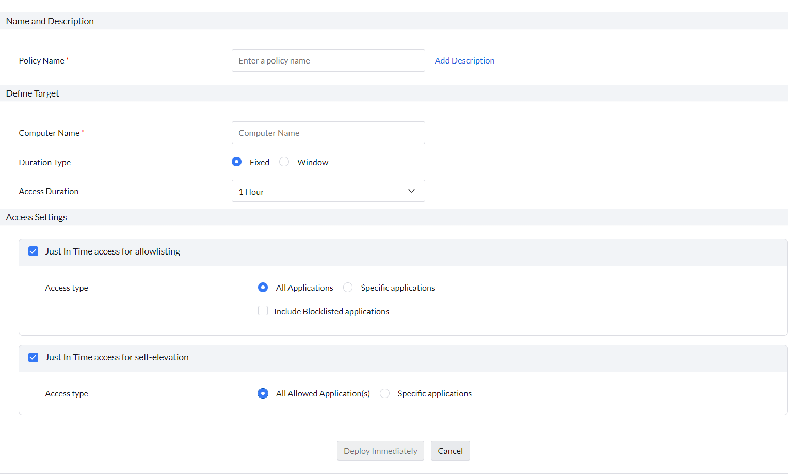Click the Computer Name input field
The image size is (788, 476).
[x=328, y=133]
